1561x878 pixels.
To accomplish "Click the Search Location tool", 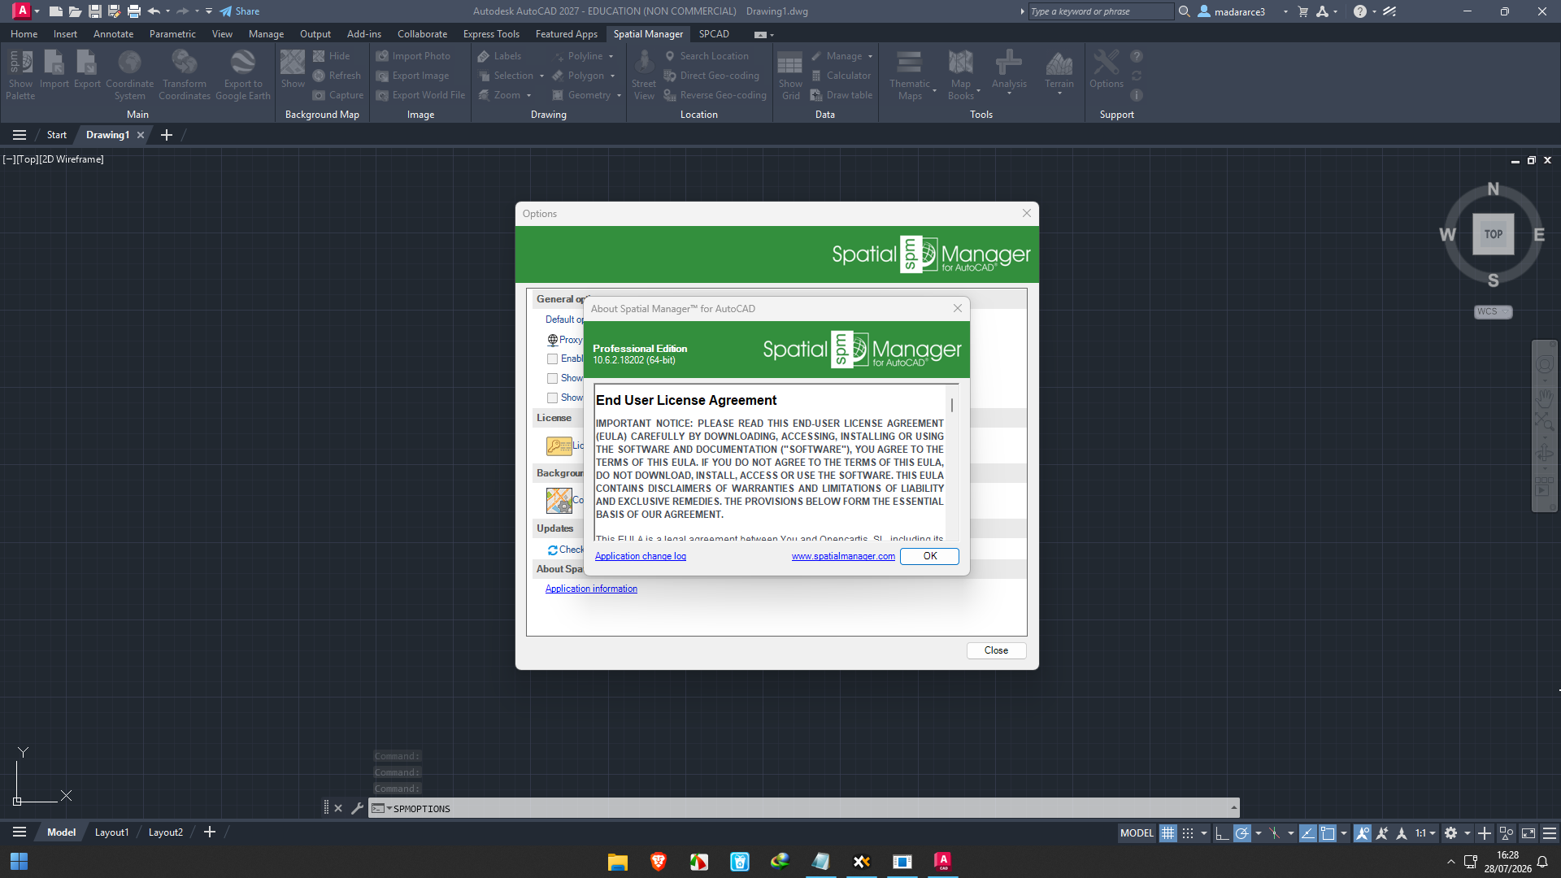I will (x=706, y=56).
